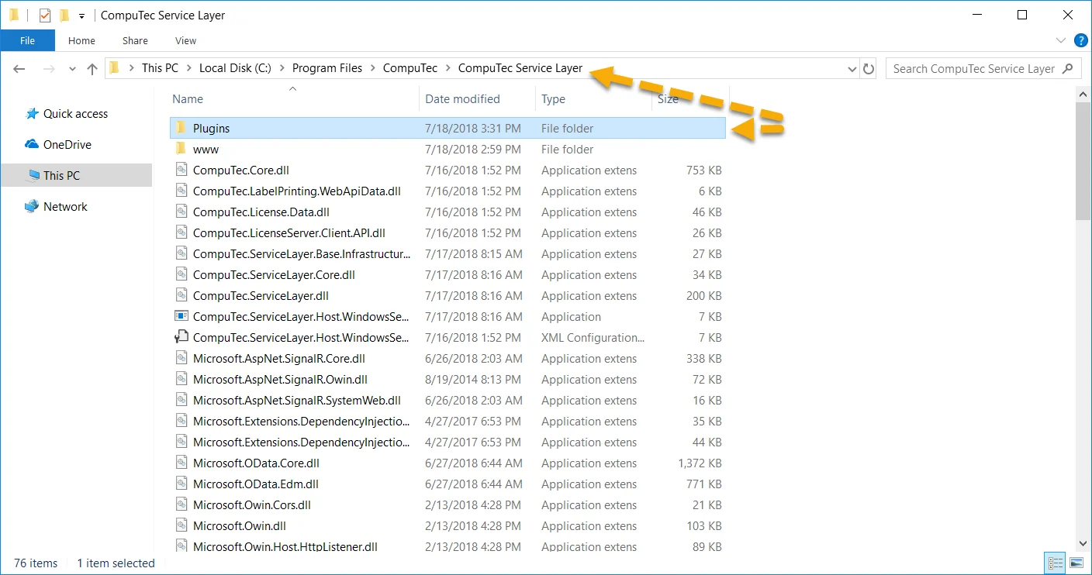Open the recent locations dropdown
This screenshot has height=575, width=1092.
[x=73, y=69]
